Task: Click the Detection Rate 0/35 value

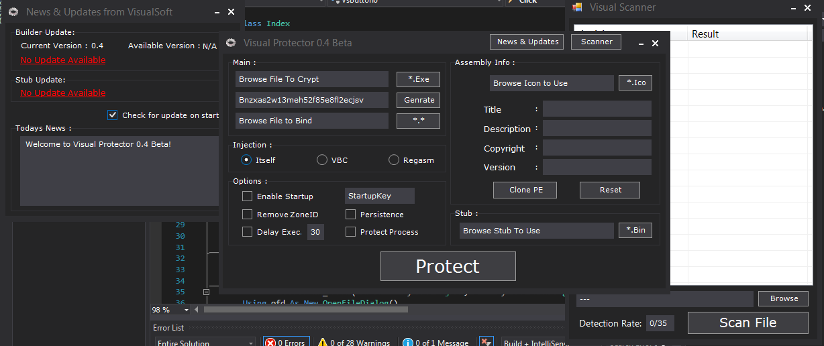Action: 660,323
